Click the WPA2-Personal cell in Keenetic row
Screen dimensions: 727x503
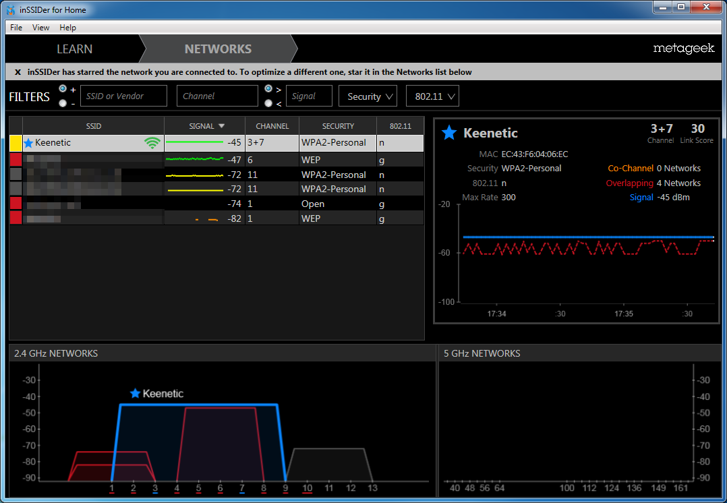[x=338, y=143]
